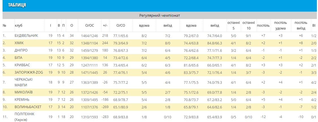The image size is (318, 122).
Task: Click the О/ОС column header
Action: 89,25
